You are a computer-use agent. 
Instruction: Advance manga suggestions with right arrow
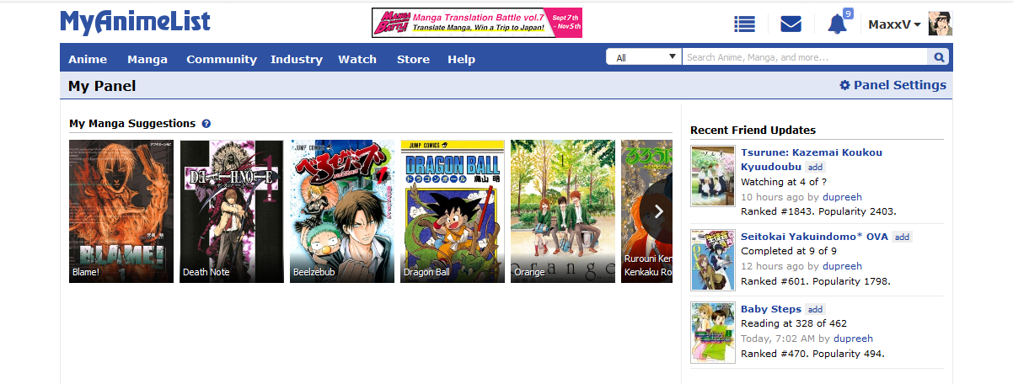658,211
